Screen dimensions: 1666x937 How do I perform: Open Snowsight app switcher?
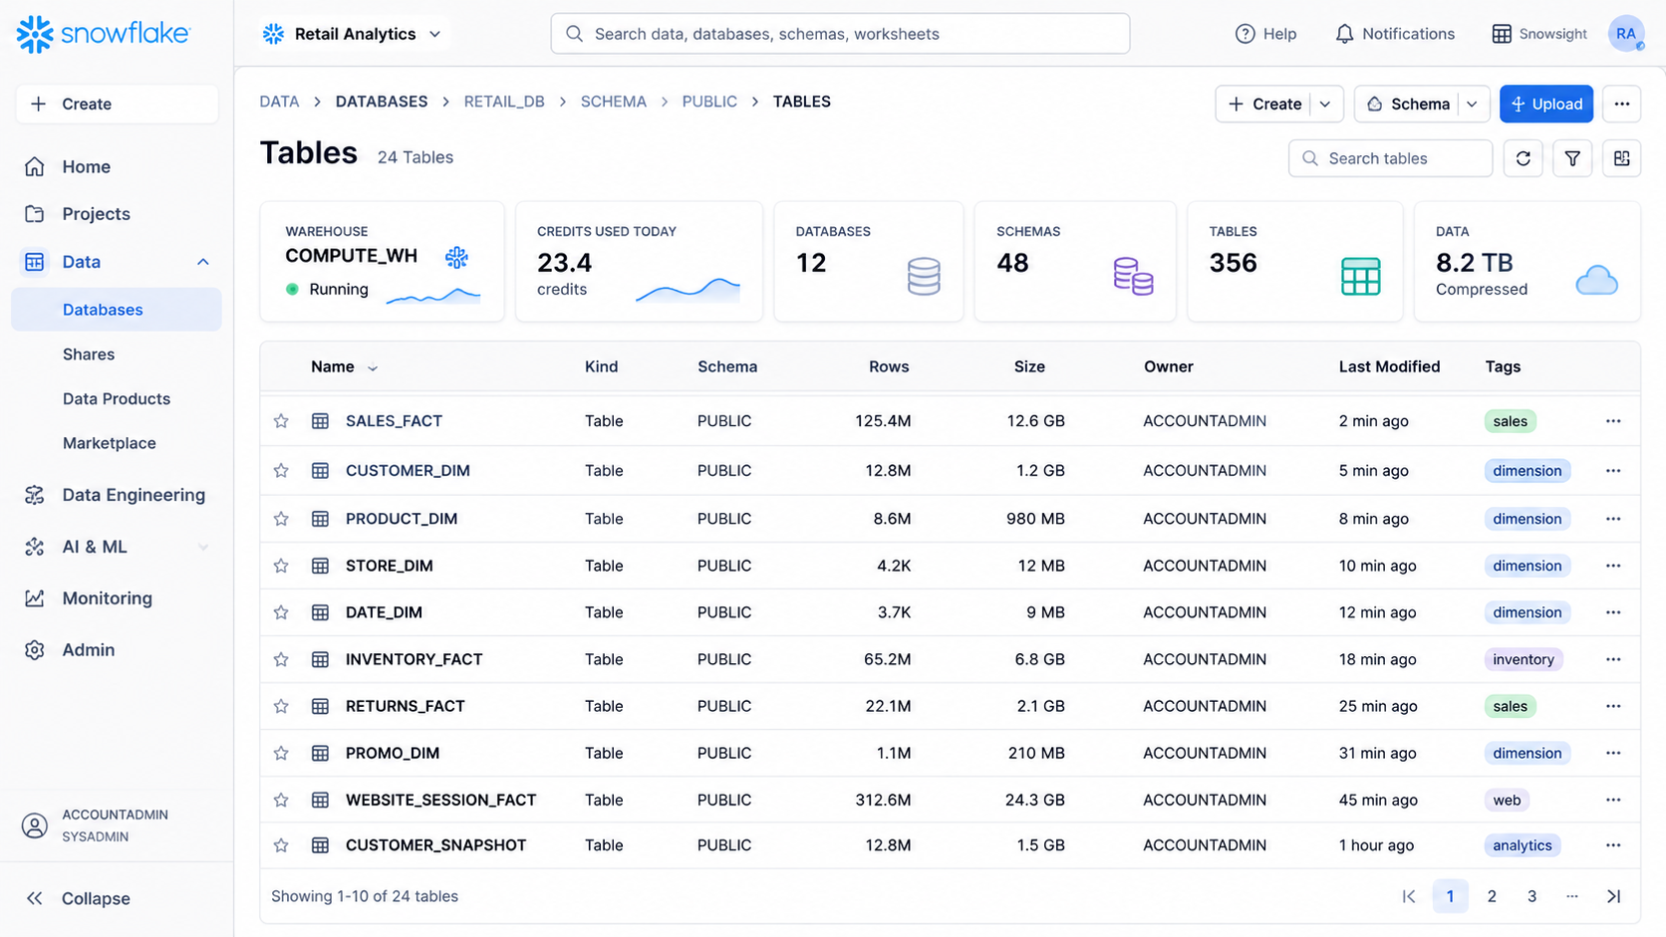[x=1538, y=34]
